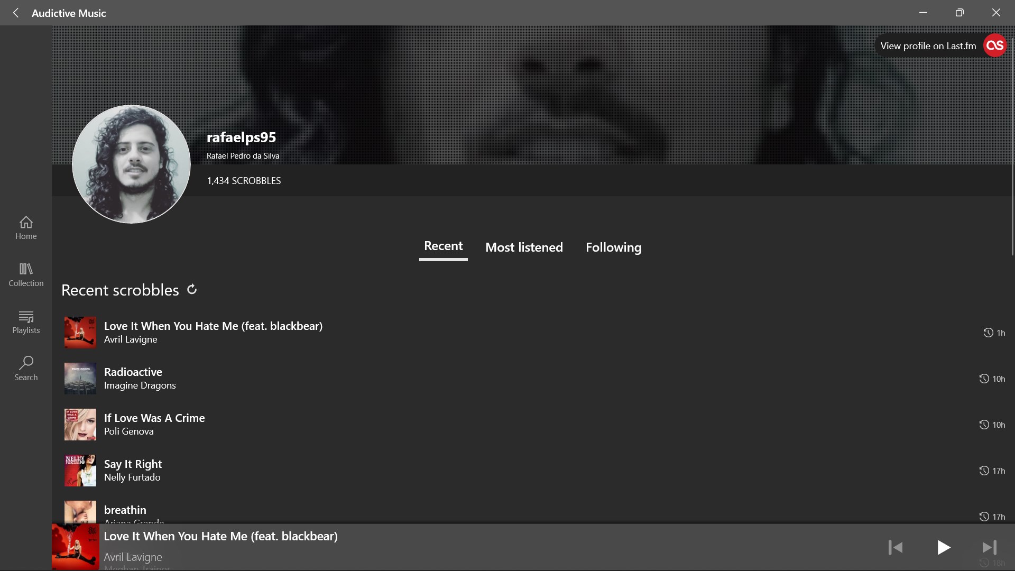The image size is (1015, 571).
Task: Select the Radioactive scrobble title
Action: pyautogui.click(x=133, y=372)
